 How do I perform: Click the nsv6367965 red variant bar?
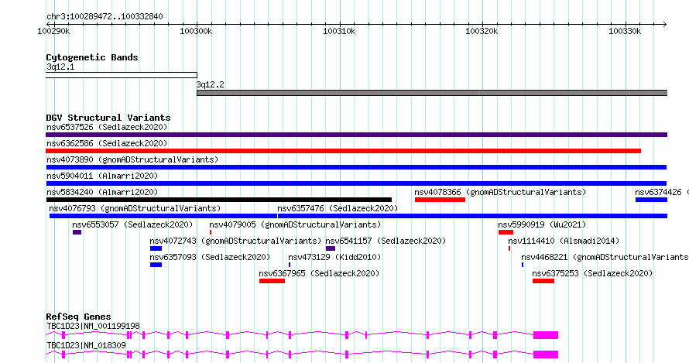pyautogui.click(x=272, y=281)
